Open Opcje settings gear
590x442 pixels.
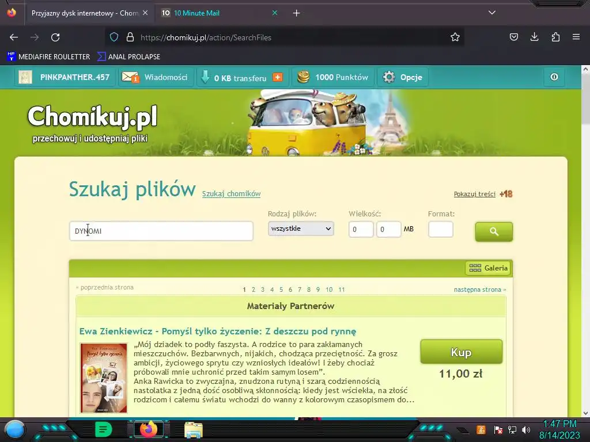coord(403,78)
